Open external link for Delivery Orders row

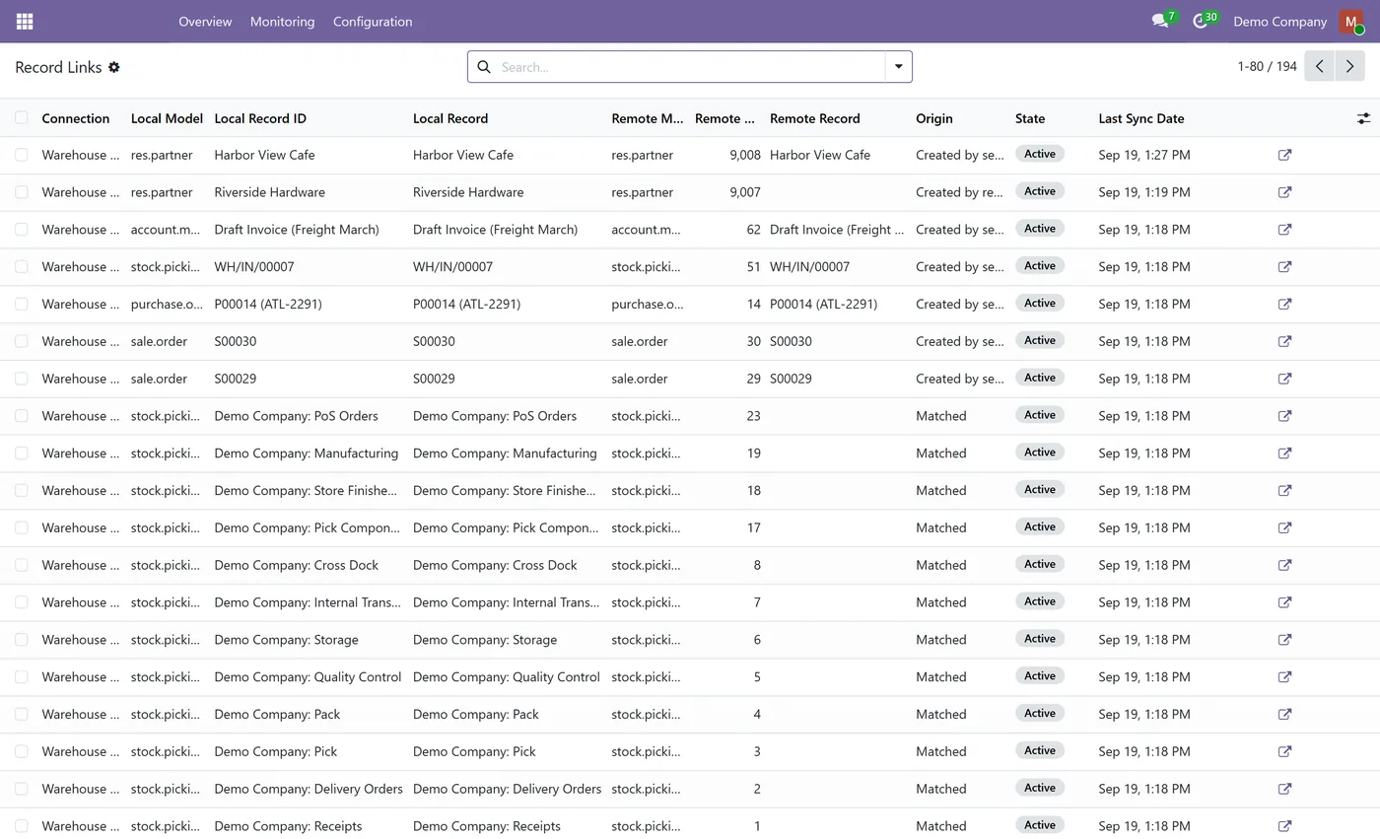pos(1284,789)
